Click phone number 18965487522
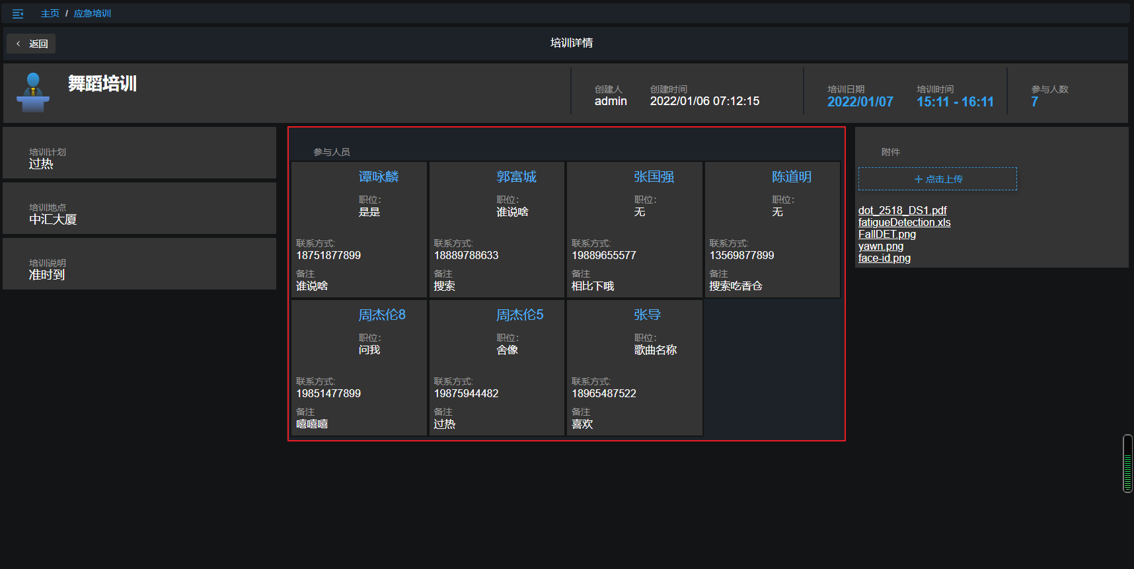The image size is (1134, 569). pos(604,393)
